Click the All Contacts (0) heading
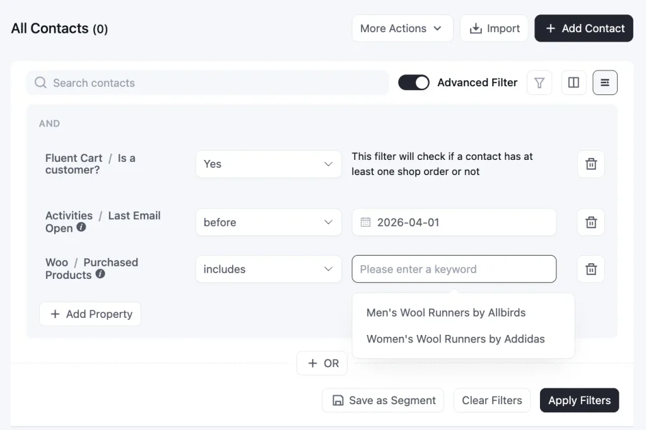This screenshot has width=646, height=430. click(59, 28)
